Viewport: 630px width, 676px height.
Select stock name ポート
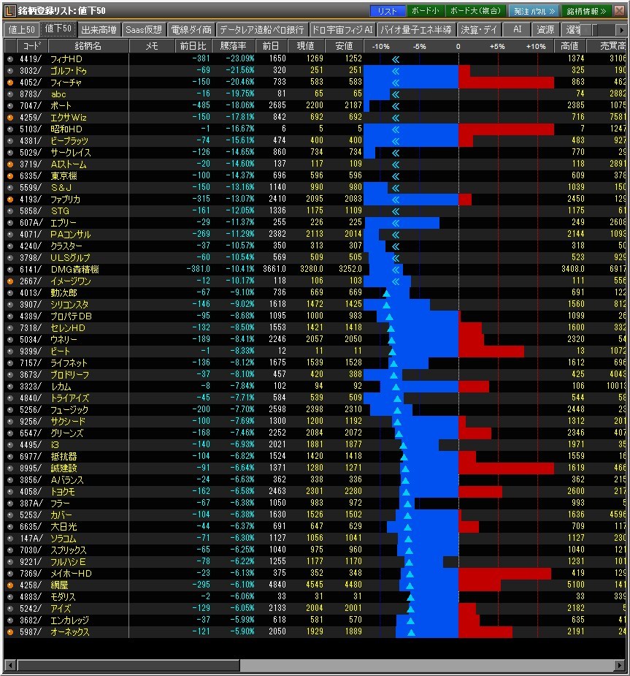pos(61,106)
